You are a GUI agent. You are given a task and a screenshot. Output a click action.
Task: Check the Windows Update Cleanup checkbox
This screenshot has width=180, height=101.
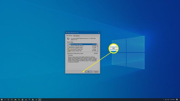coord(68,44)
